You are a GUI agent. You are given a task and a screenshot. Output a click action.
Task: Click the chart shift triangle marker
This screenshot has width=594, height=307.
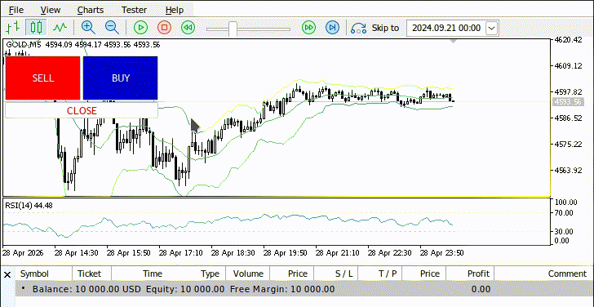[453, 41]
